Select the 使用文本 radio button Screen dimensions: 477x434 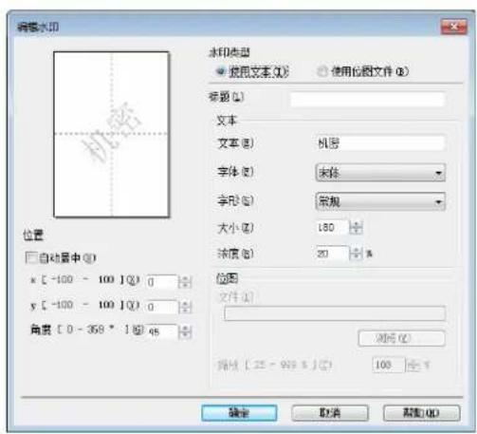[221, 72]
